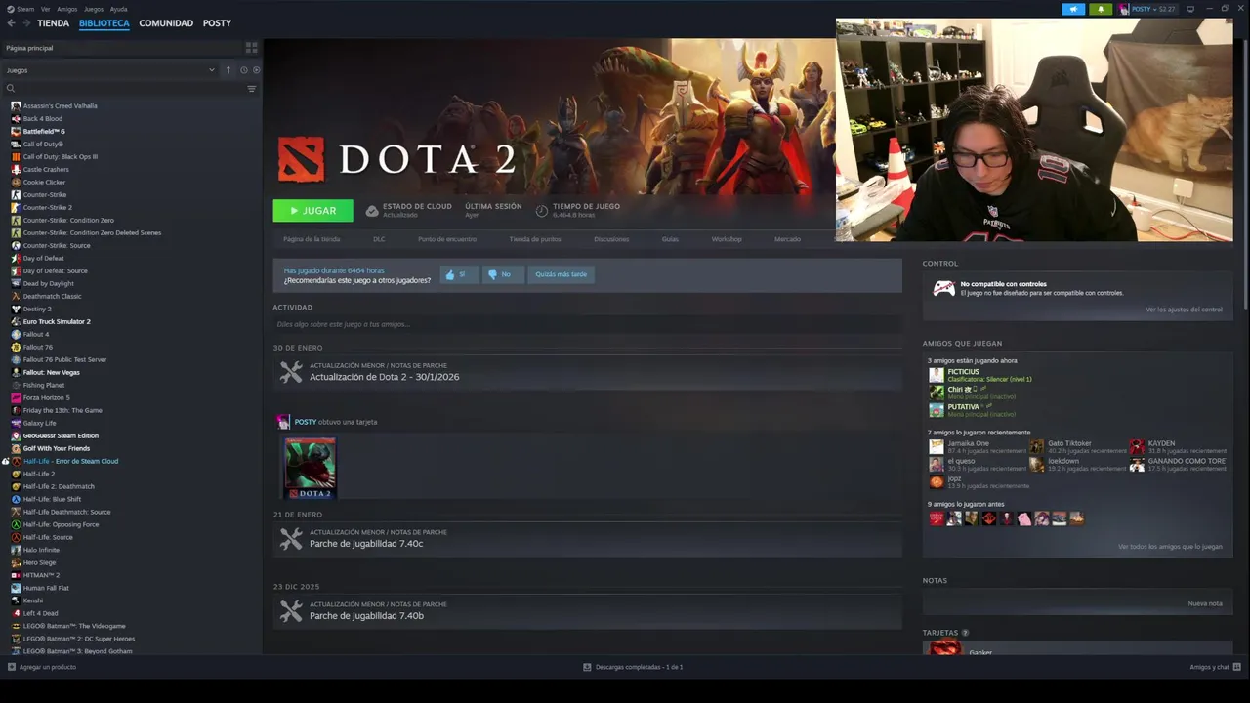
Task: Open the Dota 2 trading card thumbnail
Action: pos(310,468)
